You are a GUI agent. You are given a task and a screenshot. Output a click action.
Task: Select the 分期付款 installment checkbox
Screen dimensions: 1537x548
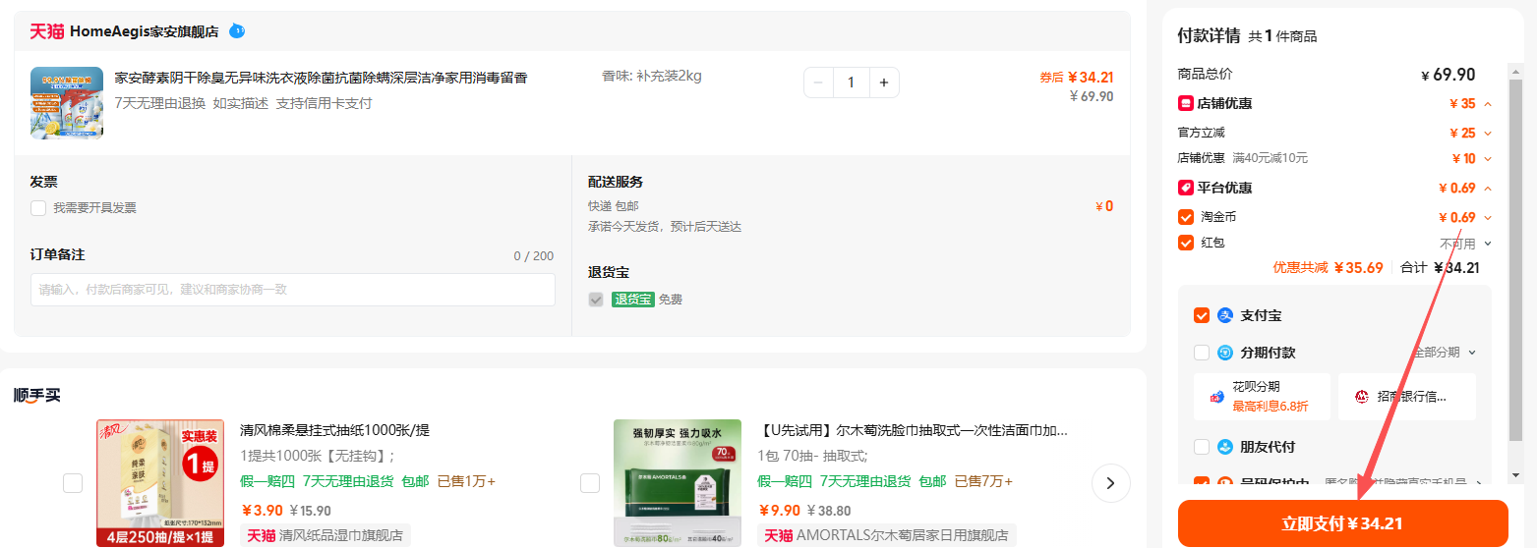(1202, 353)
